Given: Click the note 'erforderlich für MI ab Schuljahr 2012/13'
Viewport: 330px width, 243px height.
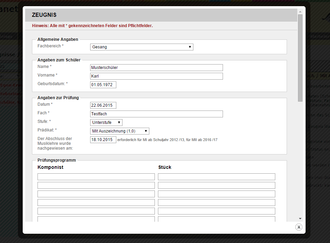Looking at the screenshot, I should click(167, 140).
